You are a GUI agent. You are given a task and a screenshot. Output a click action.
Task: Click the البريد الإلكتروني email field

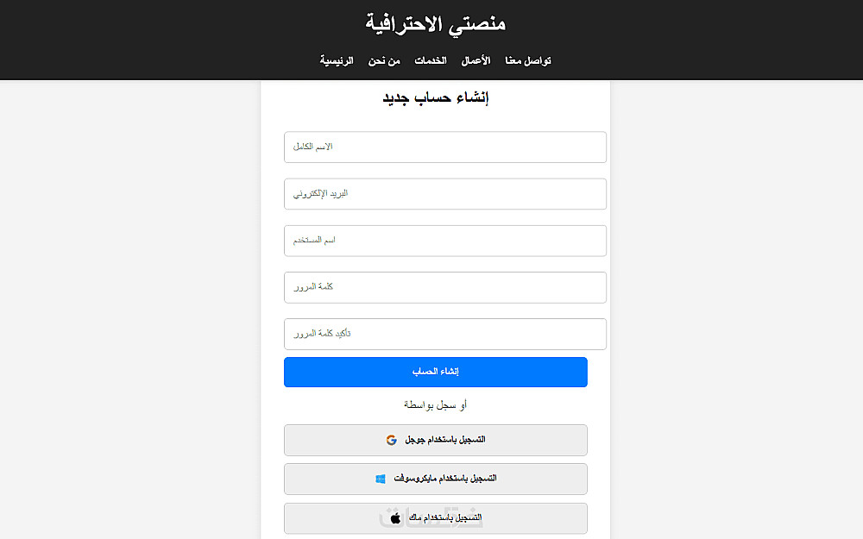[x=444, y=194]
